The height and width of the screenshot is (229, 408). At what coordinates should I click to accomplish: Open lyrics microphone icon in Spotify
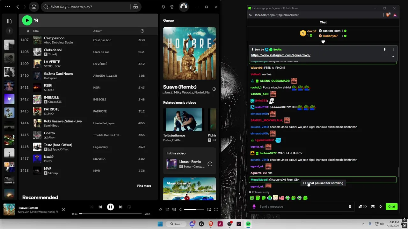160,210
